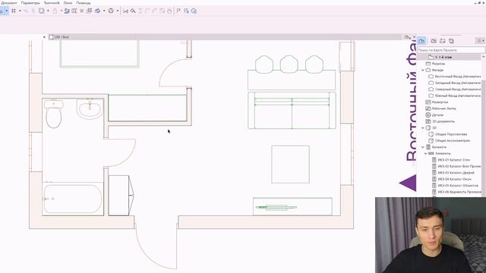Select the bathtub object in the floor plan

point(73,199)
